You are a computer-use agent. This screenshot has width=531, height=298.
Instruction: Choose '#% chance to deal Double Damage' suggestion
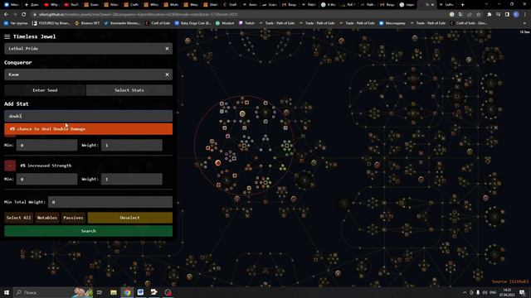[89, 129]
